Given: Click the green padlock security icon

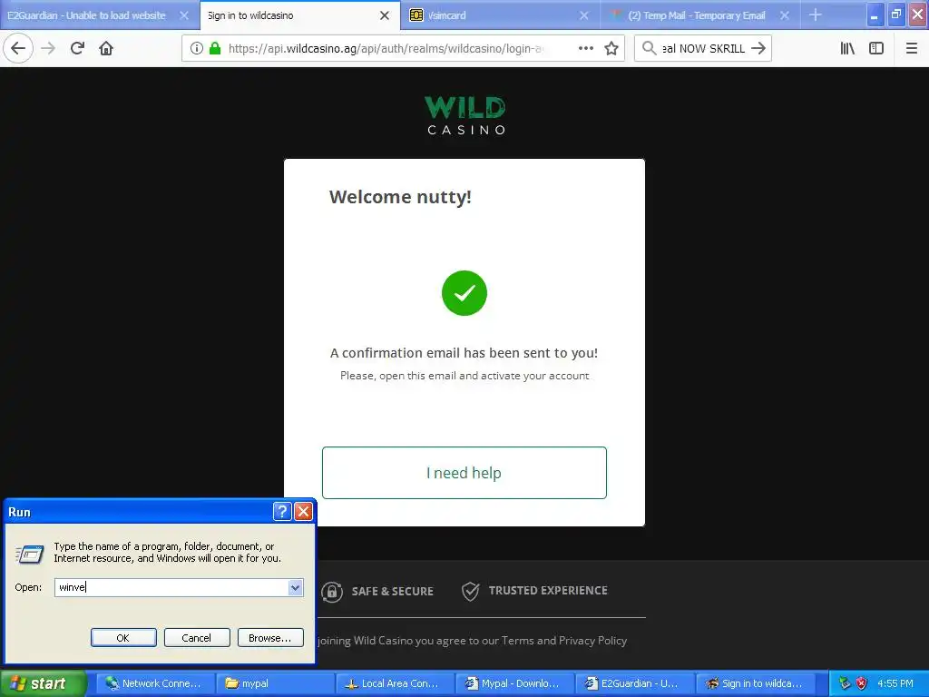Looking at the screenshot, I should [x=215, y=49].
